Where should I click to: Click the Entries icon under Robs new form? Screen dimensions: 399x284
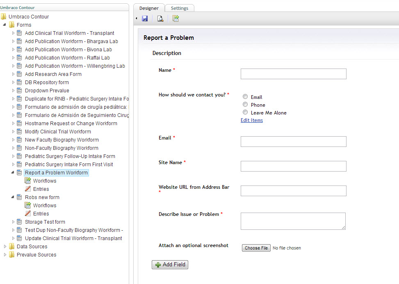(28, 214)
